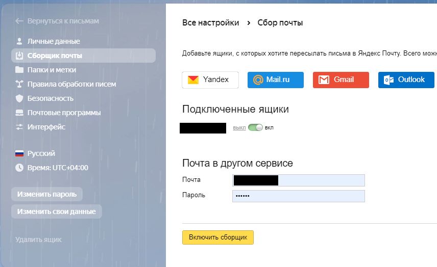Add an Outlook mailbox

[x=406, y=80]
